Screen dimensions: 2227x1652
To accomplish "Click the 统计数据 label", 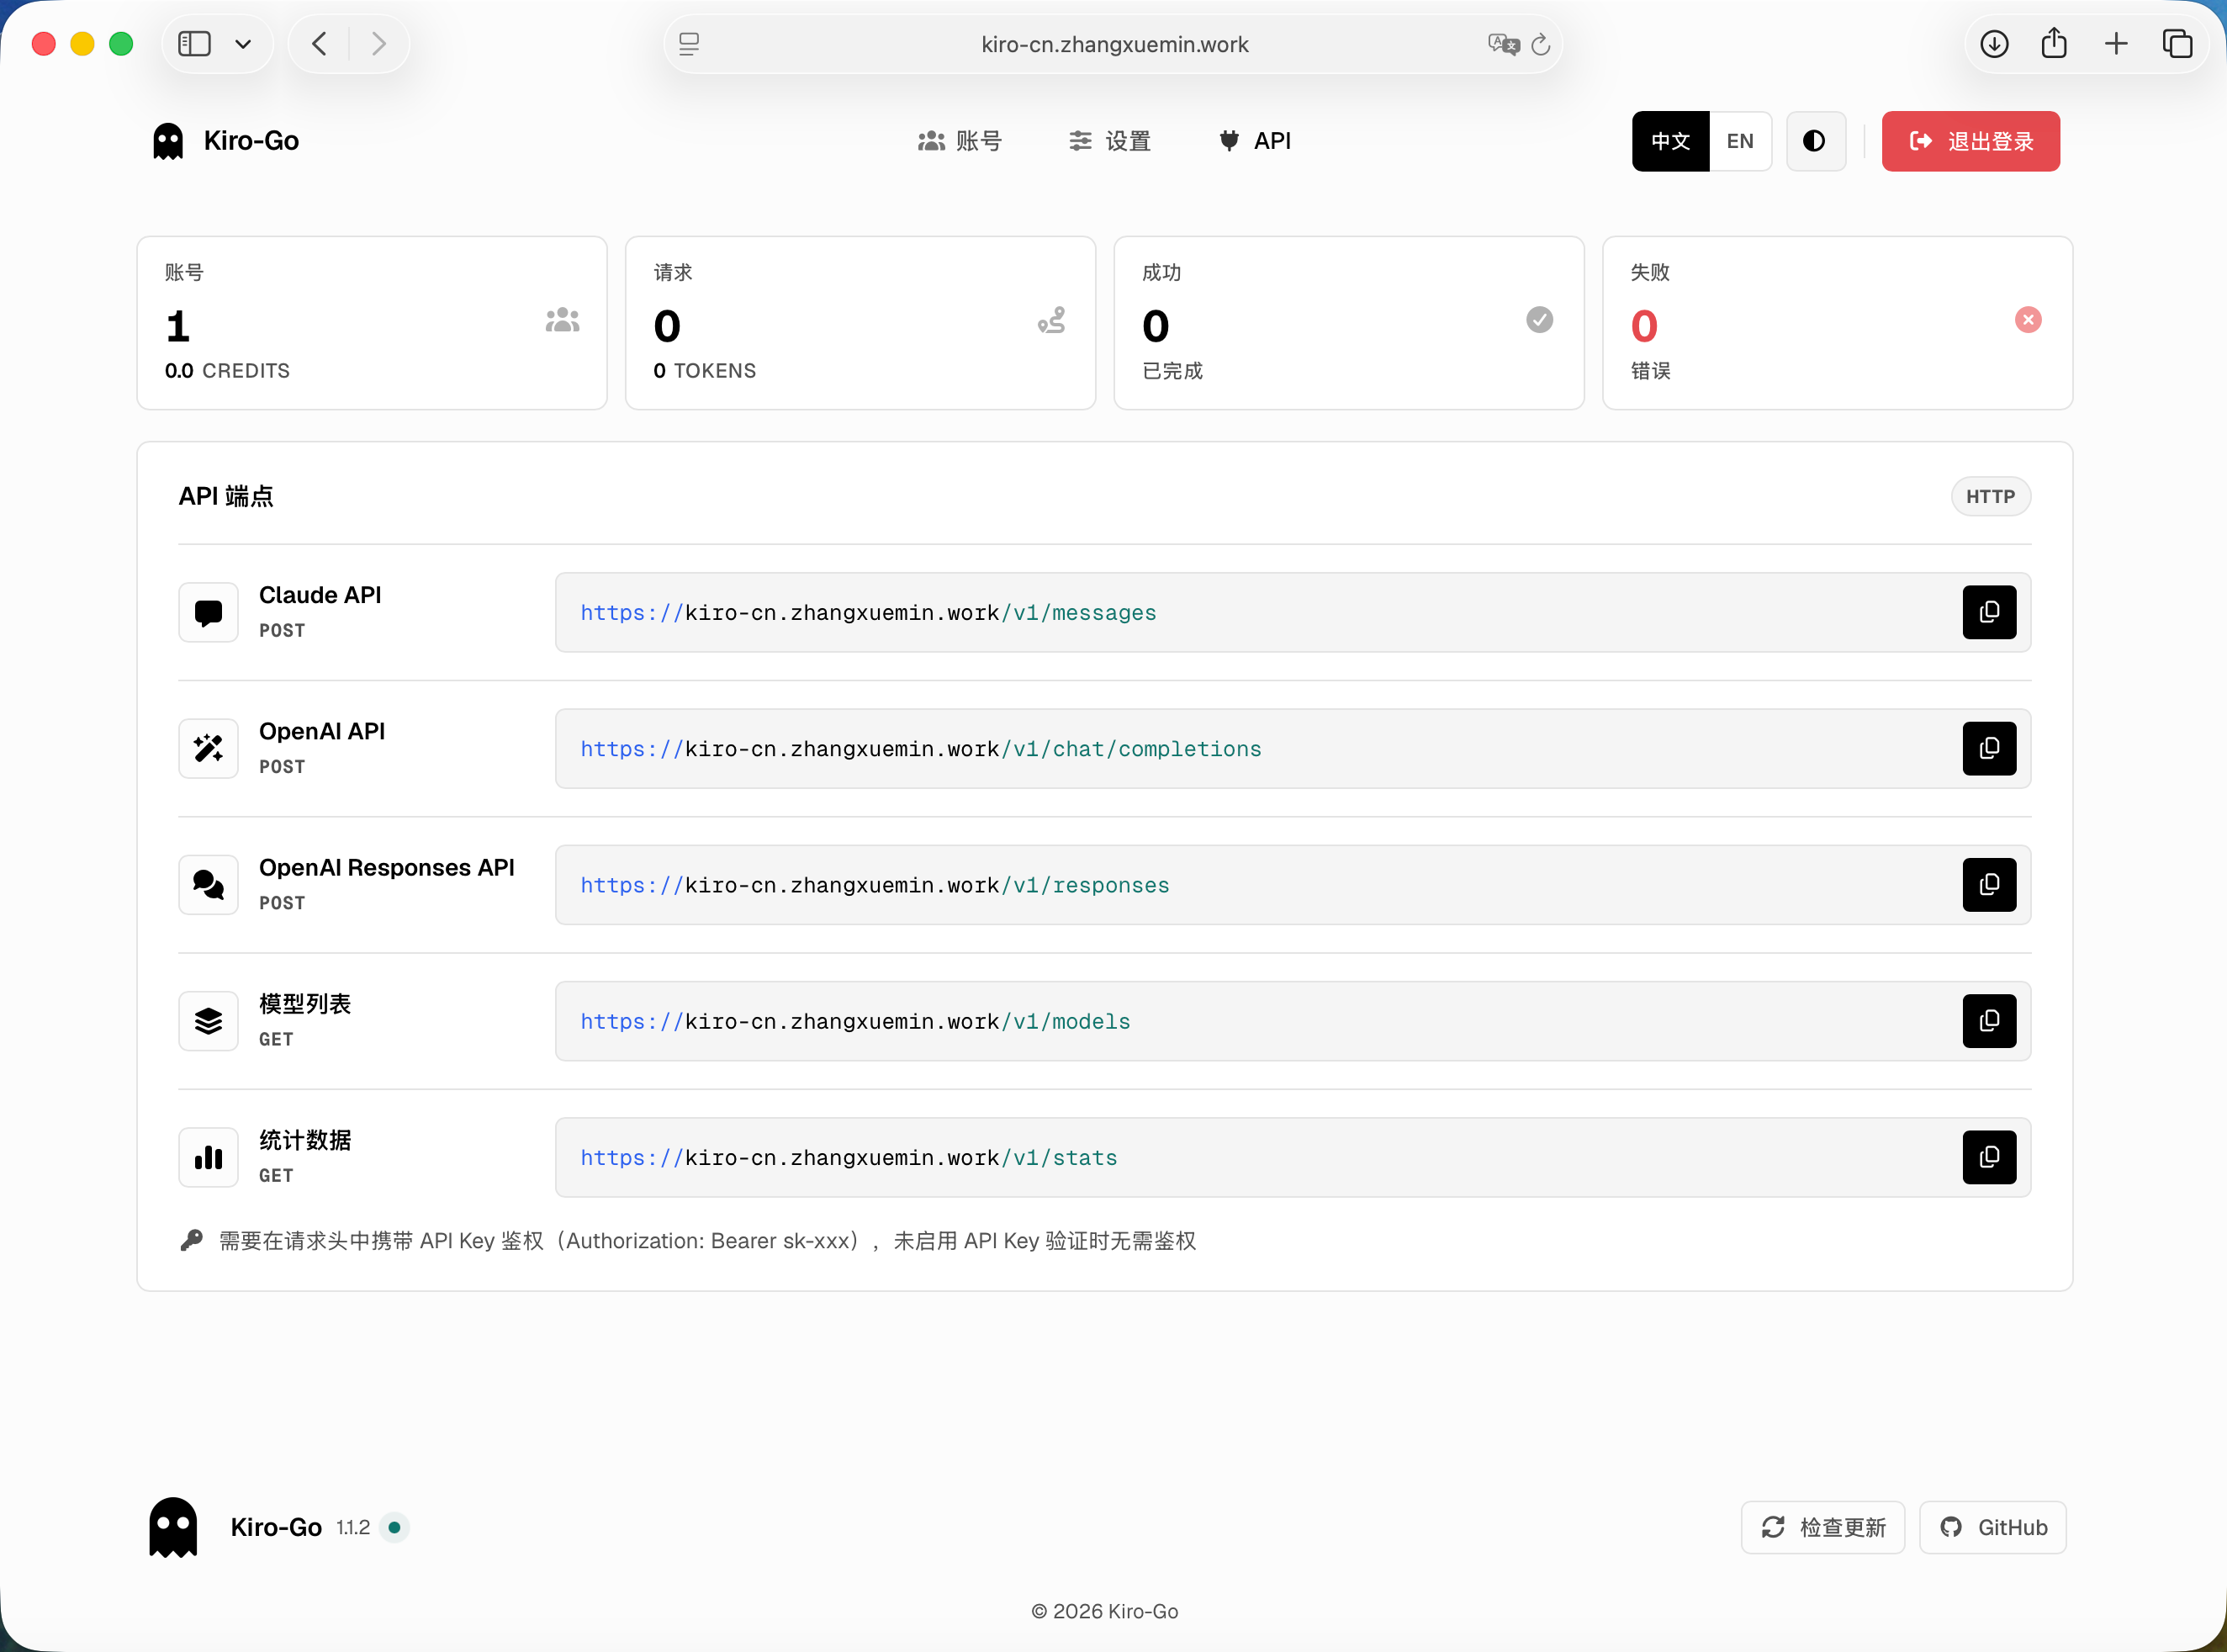I will pyautogui.click(x=304, y=1140).
